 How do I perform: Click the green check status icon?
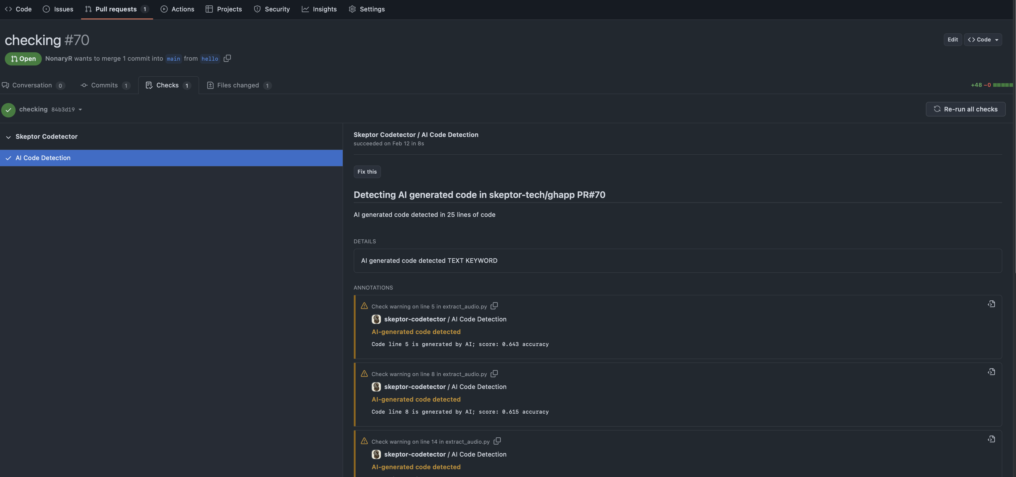8,110
